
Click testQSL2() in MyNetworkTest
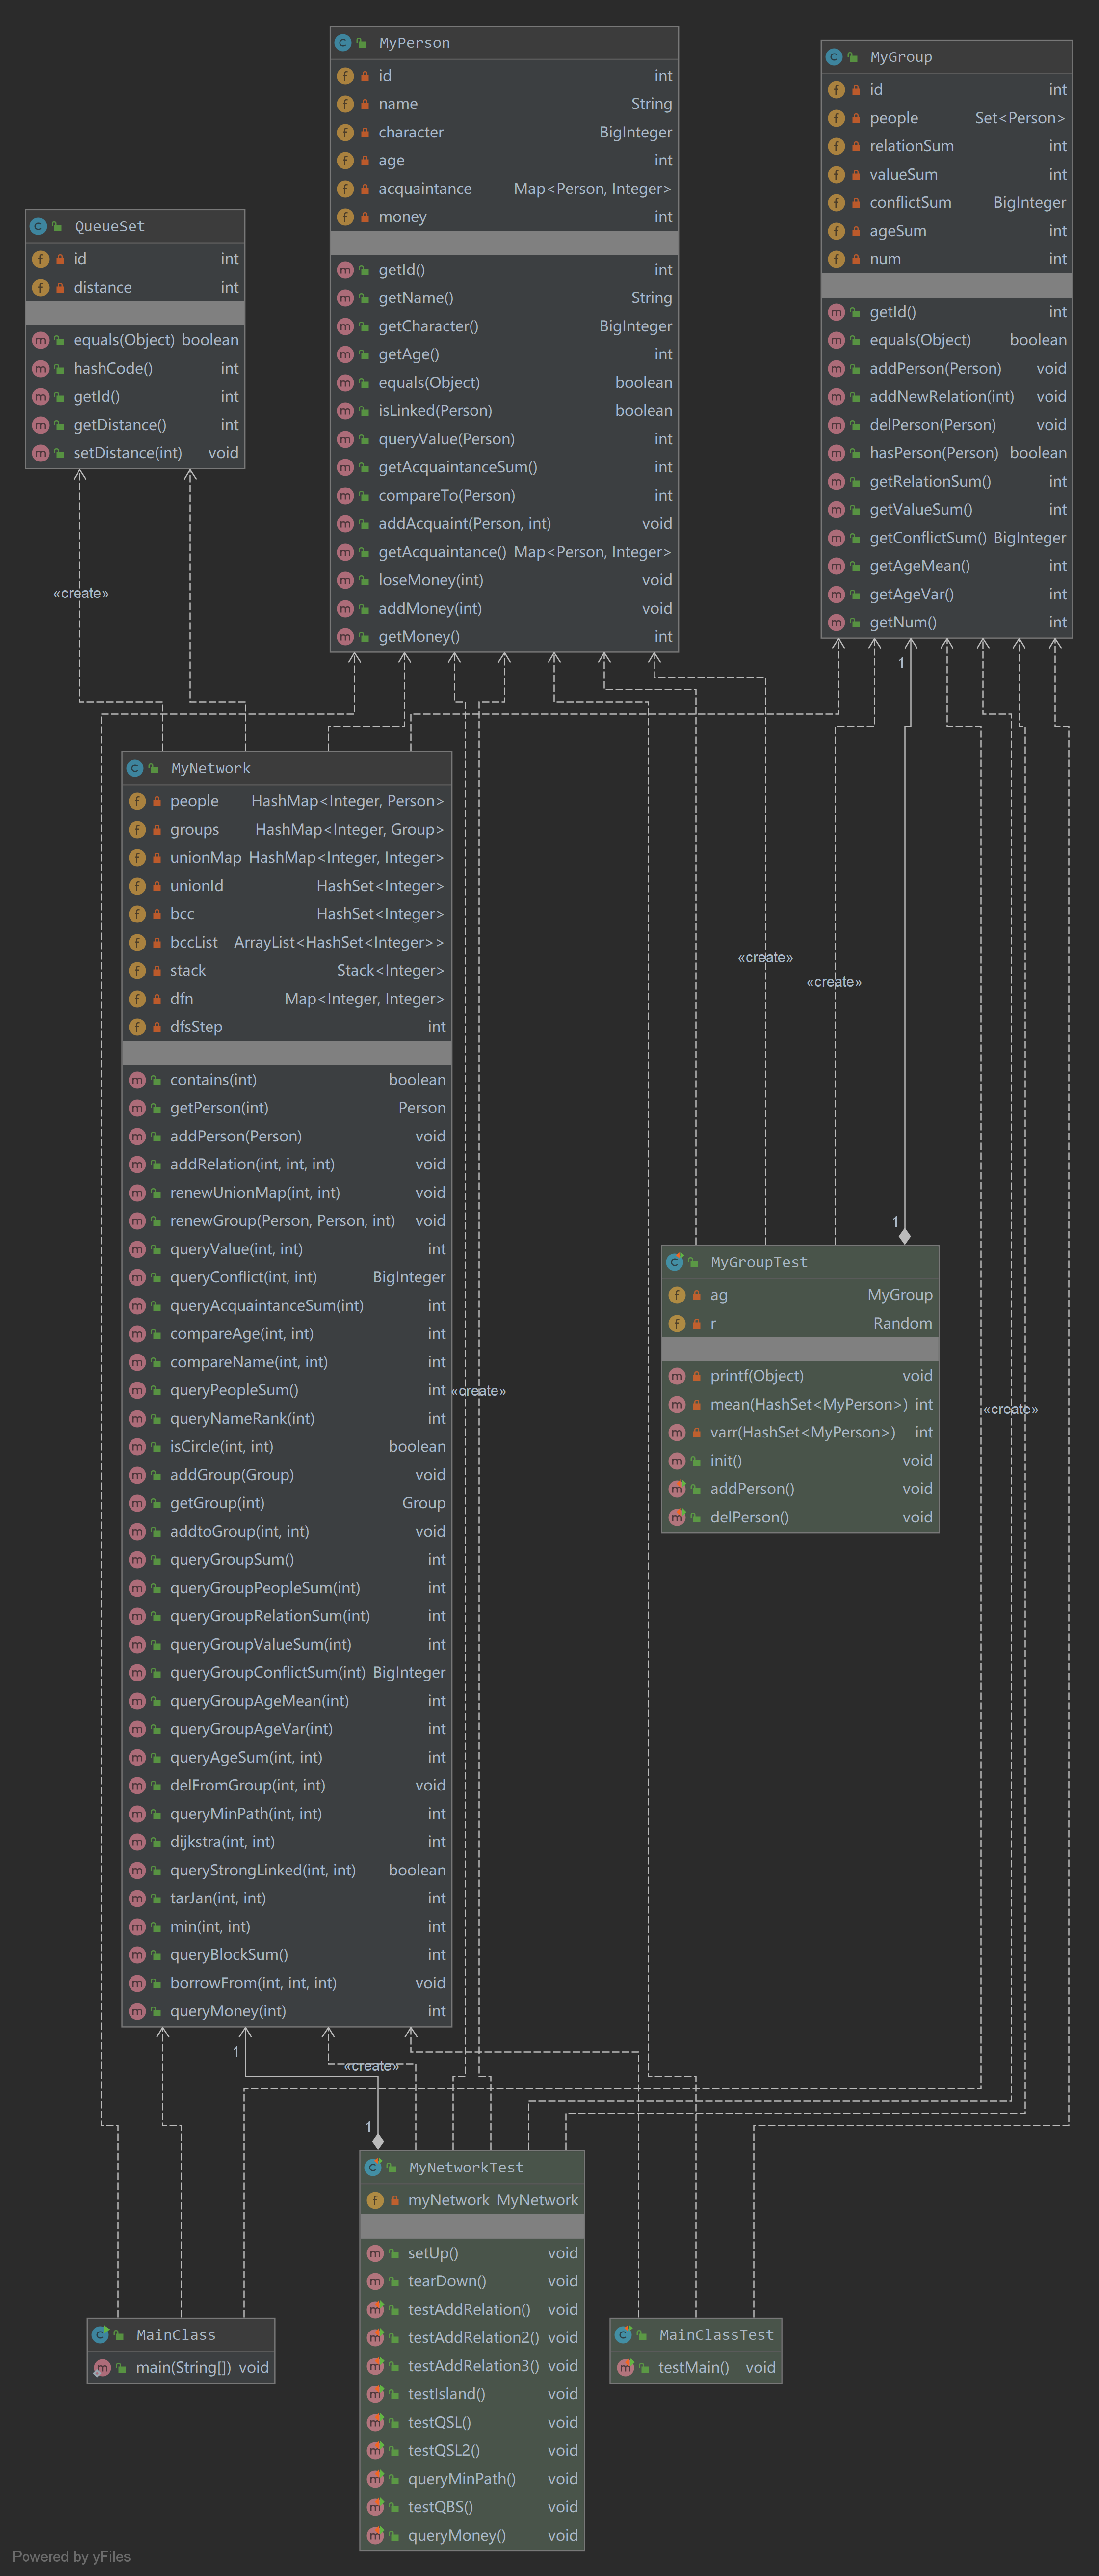tap(472, 2451)
